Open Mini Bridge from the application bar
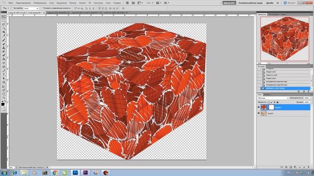 pyautogui.click(x=133, y=3)
